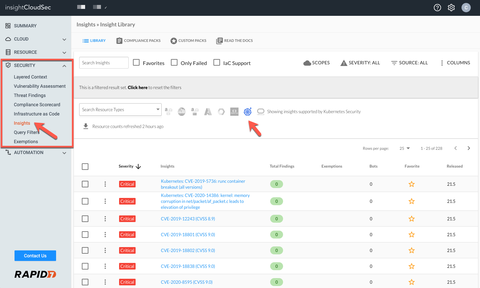Viewport: 480px width, 288px height.
Task: Open row actions menu for CVE-2019-12243
Action: [x=105, y=219]
